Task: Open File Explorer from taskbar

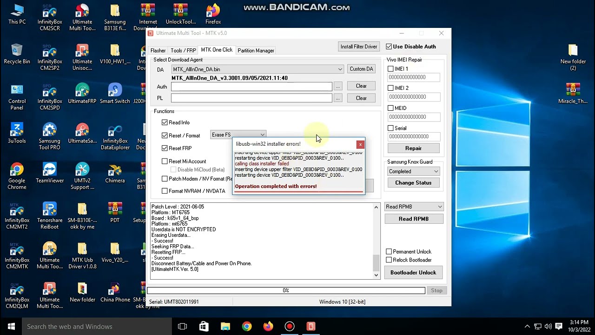Action: 225,326
